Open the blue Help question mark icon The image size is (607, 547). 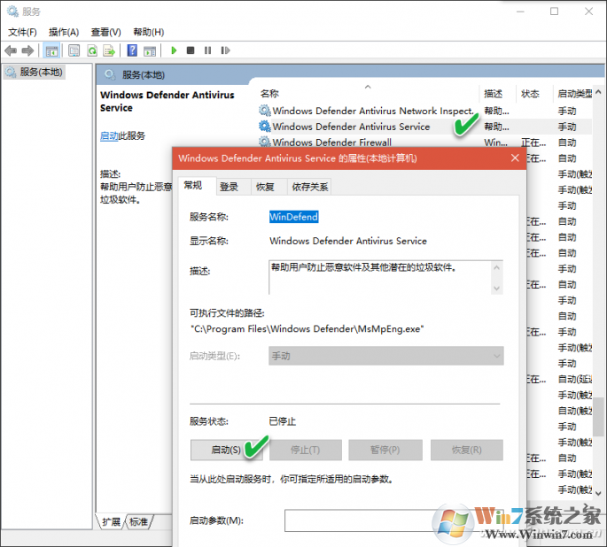(132, 50)
